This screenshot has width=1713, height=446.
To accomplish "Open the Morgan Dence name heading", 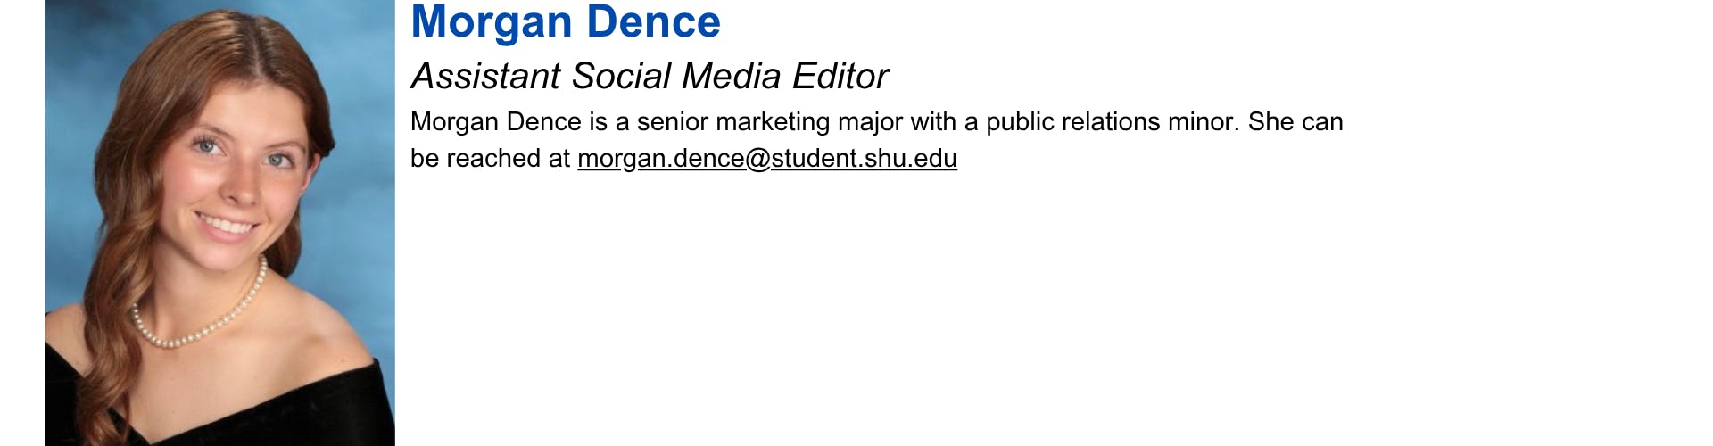I will pyautogui.click(x=565, y=22).
